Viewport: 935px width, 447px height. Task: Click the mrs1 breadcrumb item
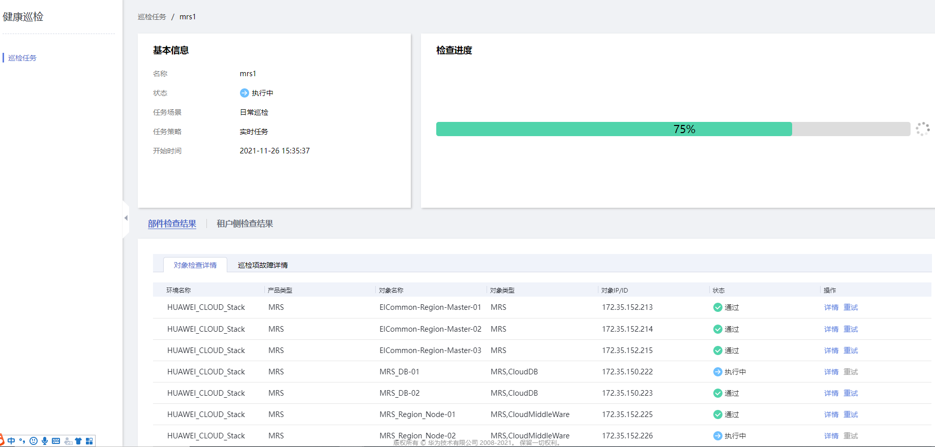pyautogui.click(x=188, y=17)
